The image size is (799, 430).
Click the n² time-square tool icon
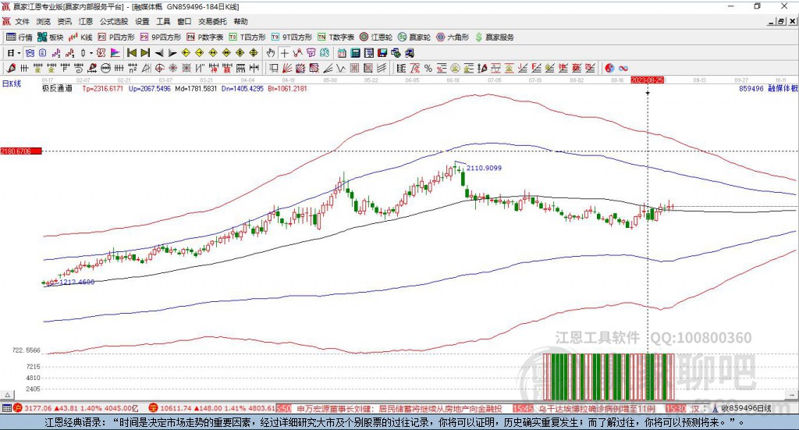(x=133, y=68)
